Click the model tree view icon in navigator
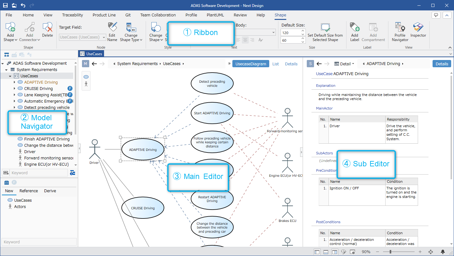 tap(6, 55)
